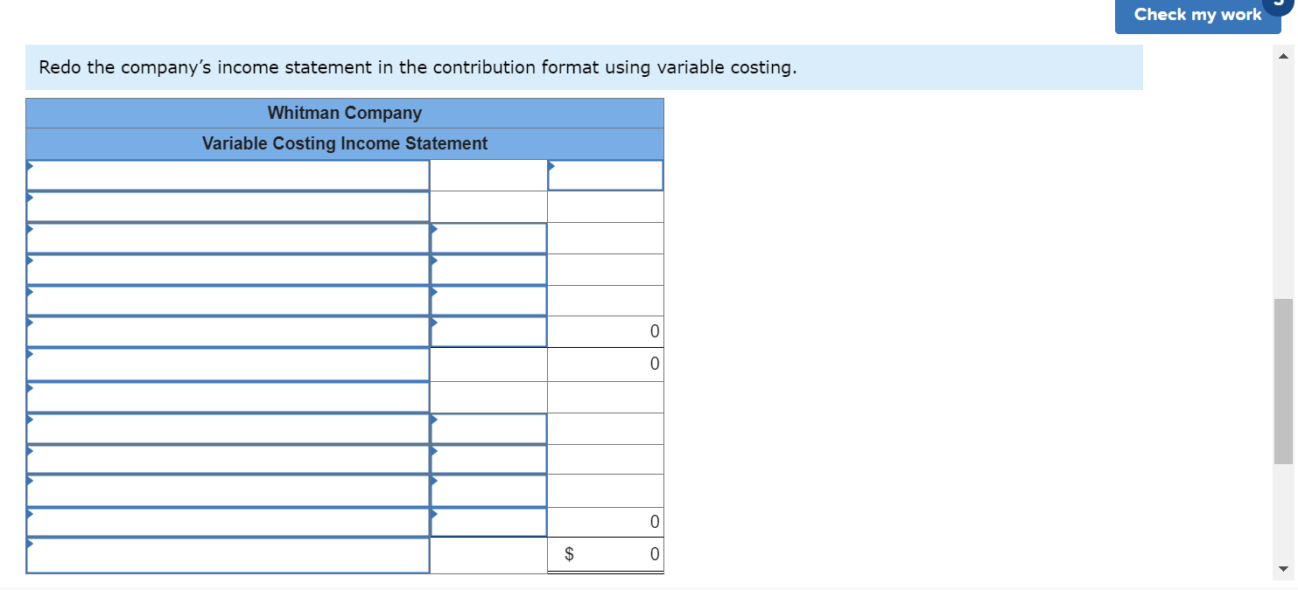The height and width of the screenshot is (590, 1298).
Task: Click the Variable Costing Income Statement header
Action: click(x=345, y=143)
